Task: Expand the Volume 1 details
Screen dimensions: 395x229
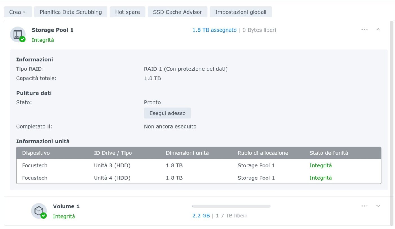Action: click(x=378, y=206)
